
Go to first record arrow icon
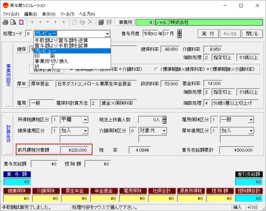click(x=32, y=22)
